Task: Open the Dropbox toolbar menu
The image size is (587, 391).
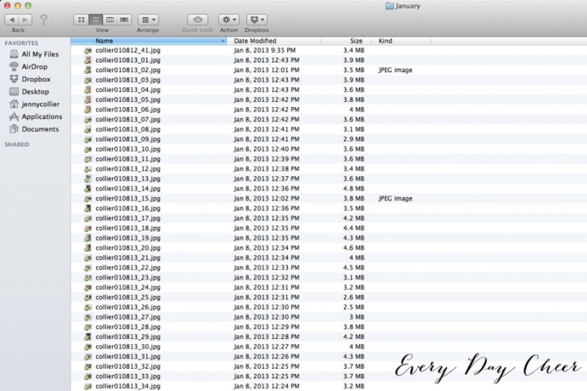Action: coord(257,19)
